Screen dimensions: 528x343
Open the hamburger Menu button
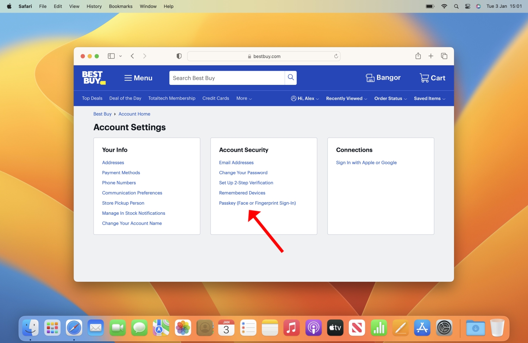click(x=138, y=78)
